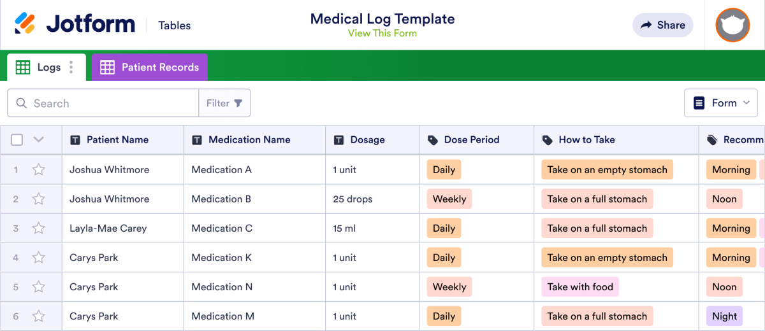Star row 6 Medication M entry
Screen dimensions: 765x331
pyautogui.click(x=39, y=316)
